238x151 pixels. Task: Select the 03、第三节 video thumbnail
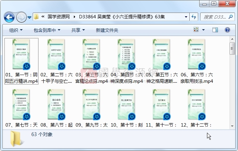click(91, 54)
